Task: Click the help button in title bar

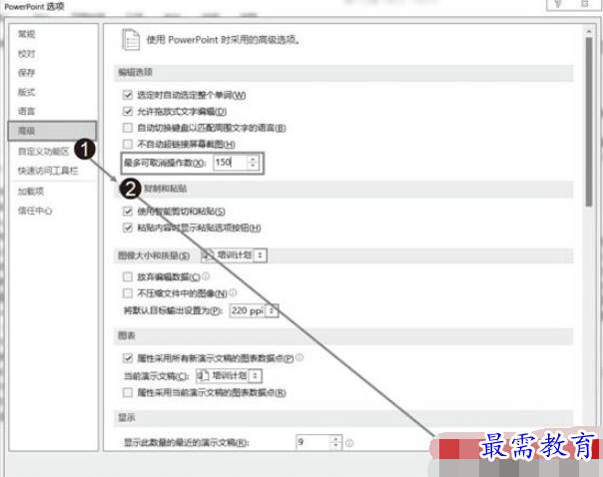Action: click(x=557, y=4)
